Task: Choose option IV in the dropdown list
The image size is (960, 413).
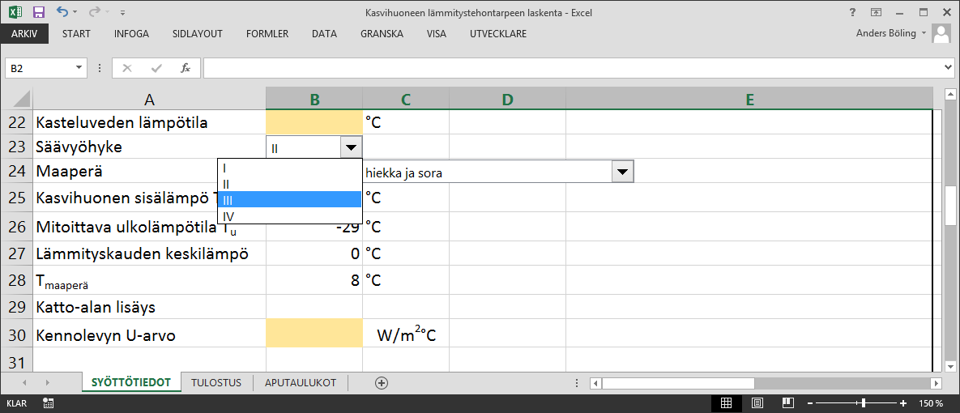Action: click(x=289, y=215)
